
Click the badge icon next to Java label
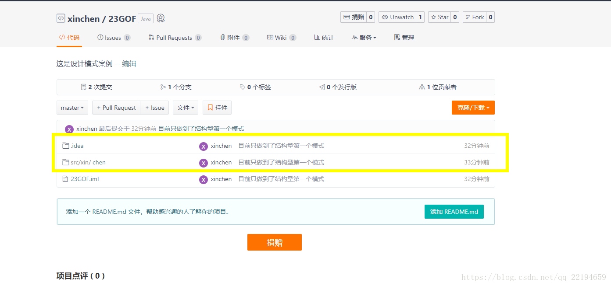[x=161, y=18]
